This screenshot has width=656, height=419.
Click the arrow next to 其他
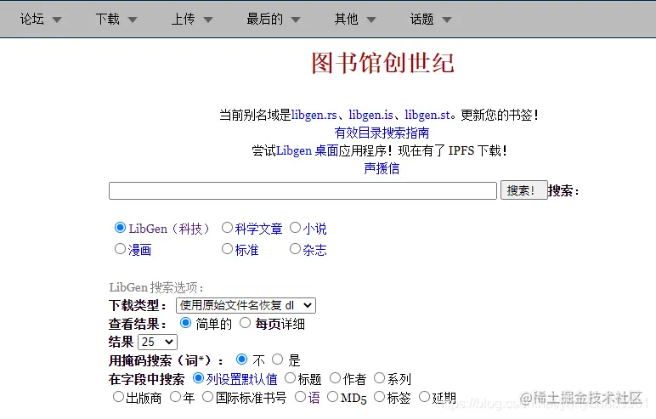click(371, 20)
